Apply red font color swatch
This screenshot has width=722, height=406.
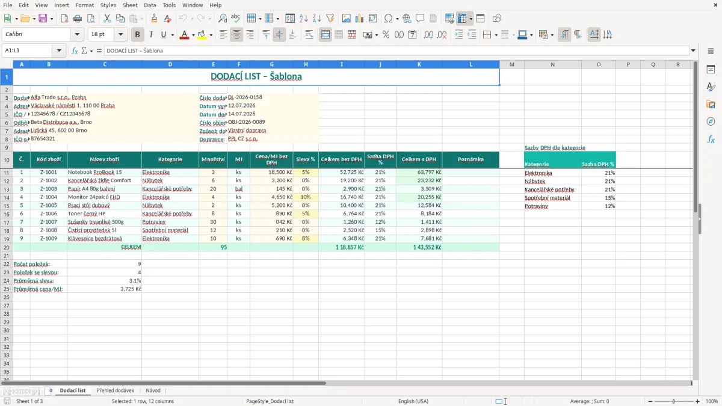pos(184,35)
